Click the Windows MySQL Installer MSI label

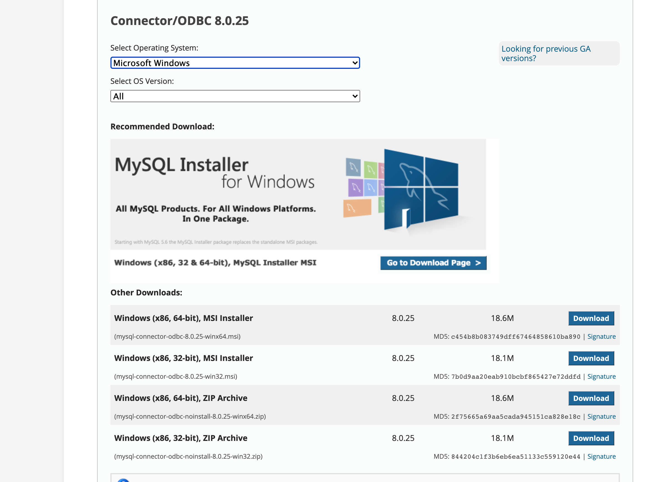coord(215,263)
